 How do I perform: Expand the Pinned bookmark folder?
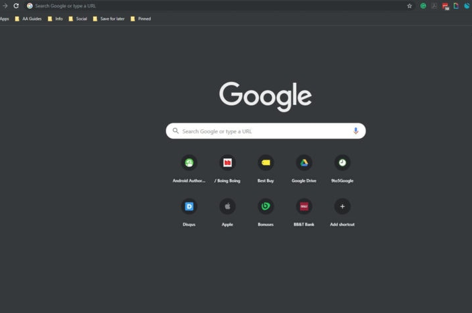tap(141, 19)
